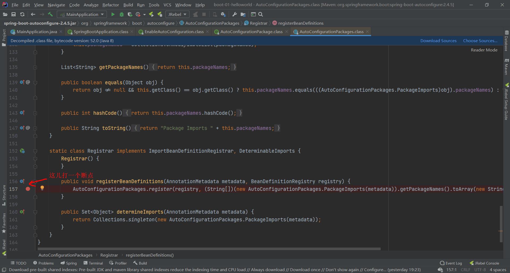510x273 pixels.
Task: Open the Refactor menu
Action: click(x=110, y=5)
